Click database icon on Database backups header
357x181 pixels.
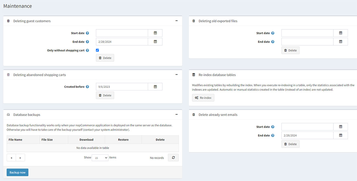coord(8,115)
